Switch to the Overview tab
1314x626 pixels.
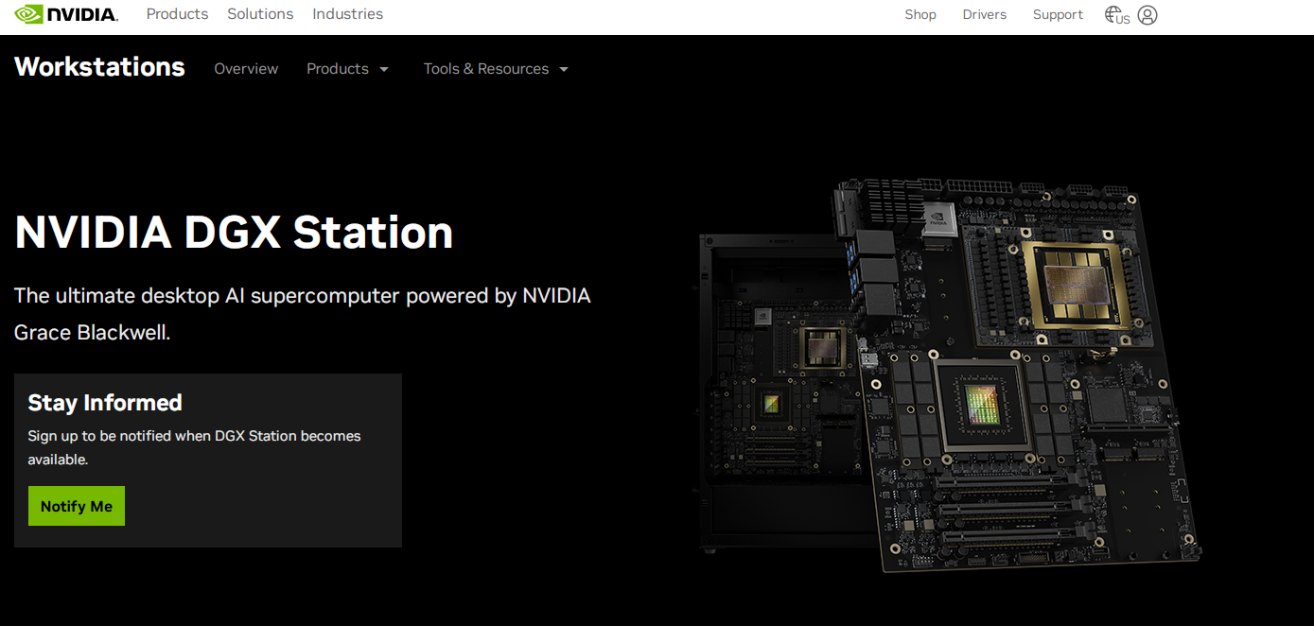tap(246, 69)
